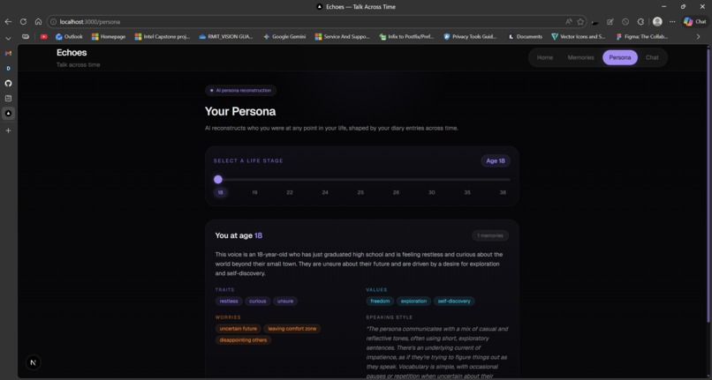Open the Documents bookmark
The image size is (712, 380).
pos(525,37)
